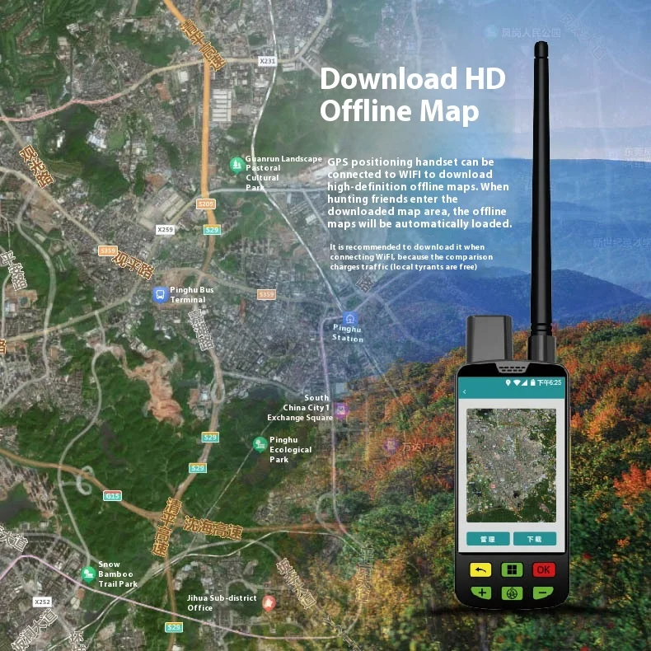Click the Pinghu Station railway icon
651x651 pixels.
pyautogui.click(x=349, y=318)
